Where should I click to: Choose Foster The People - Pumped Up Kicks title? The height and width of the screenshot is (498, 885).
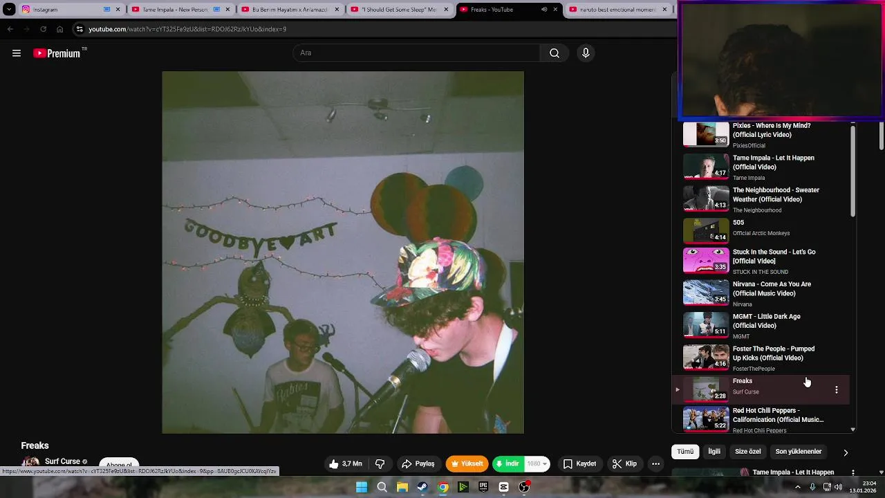(774, 353)
